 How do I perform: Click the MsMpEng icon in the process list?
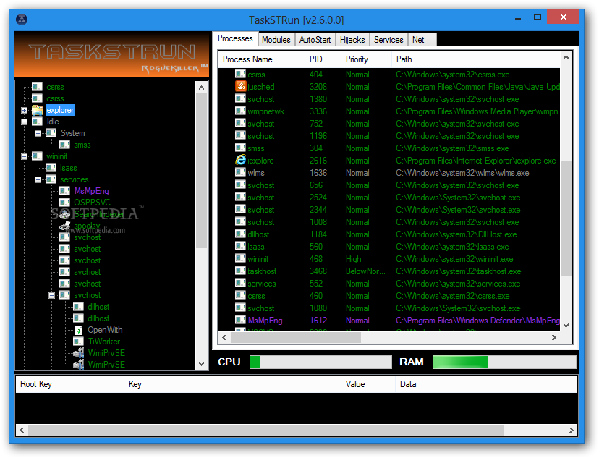pyautogui.click(x=240, y=320)
